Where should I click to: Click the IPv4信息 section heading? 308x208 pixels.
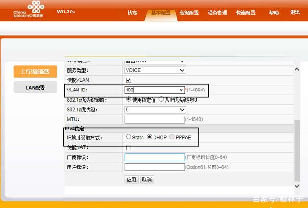pyautogui.click(x=75, y=129)
